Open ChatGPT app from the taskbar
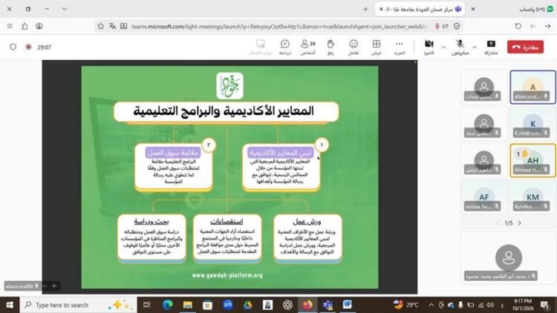The width and height of the screenshot is (557, 313). pyautogui.click(x=287, y=305)
